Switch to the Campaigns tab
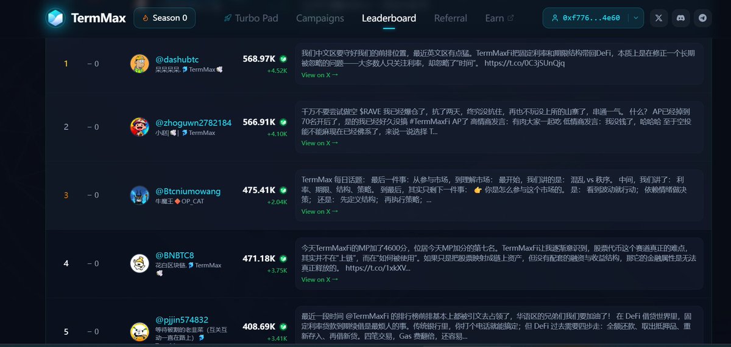The height and width of the screenshot is (347, 731). tap(320, 18)
